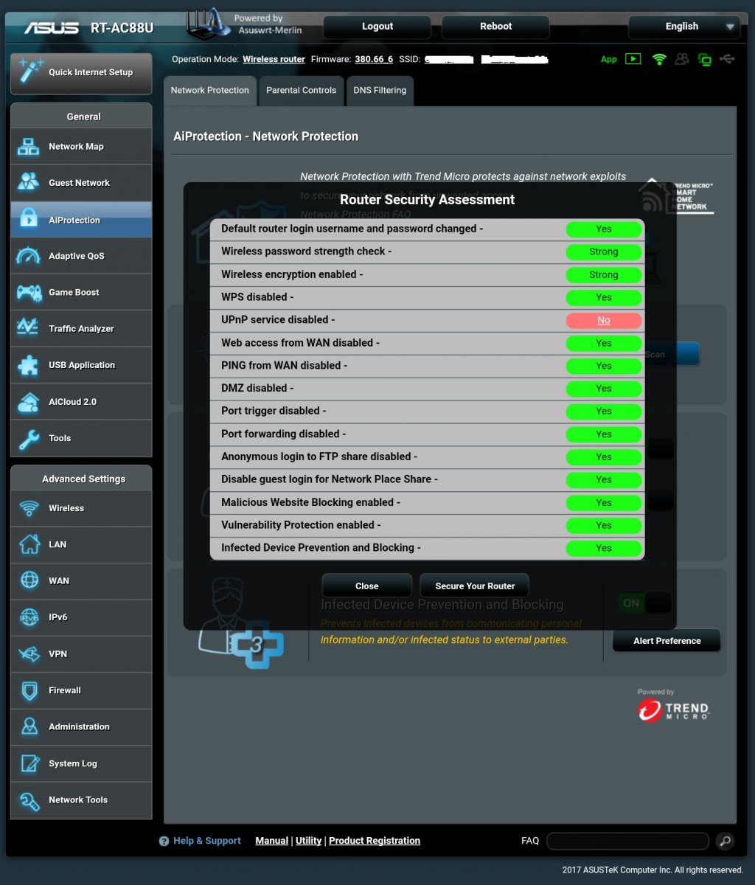Click the Alert Preference button
The width and height of the screenshot is (755, 885).
click(x=667, y=641)
